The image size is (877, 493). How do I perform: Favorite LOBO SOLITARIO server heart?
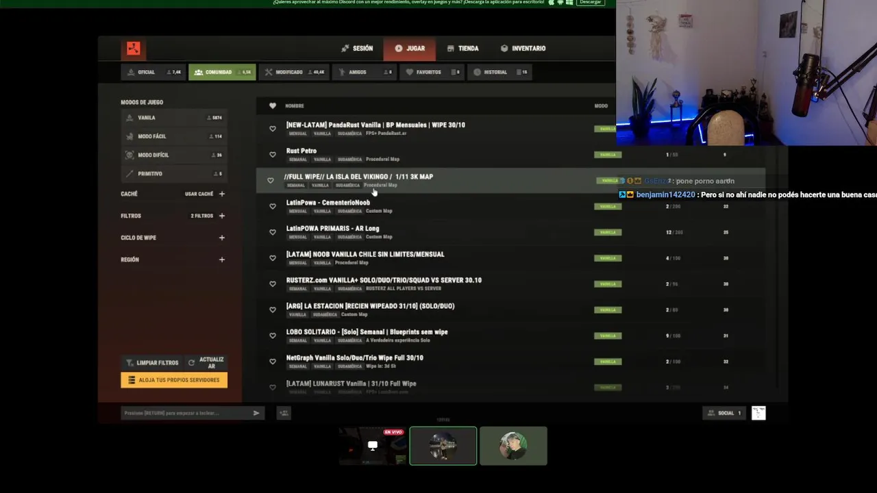pos(273,336)
